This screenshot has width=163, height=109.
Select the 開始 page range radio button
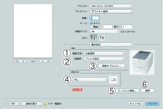(x=92, y=27)
